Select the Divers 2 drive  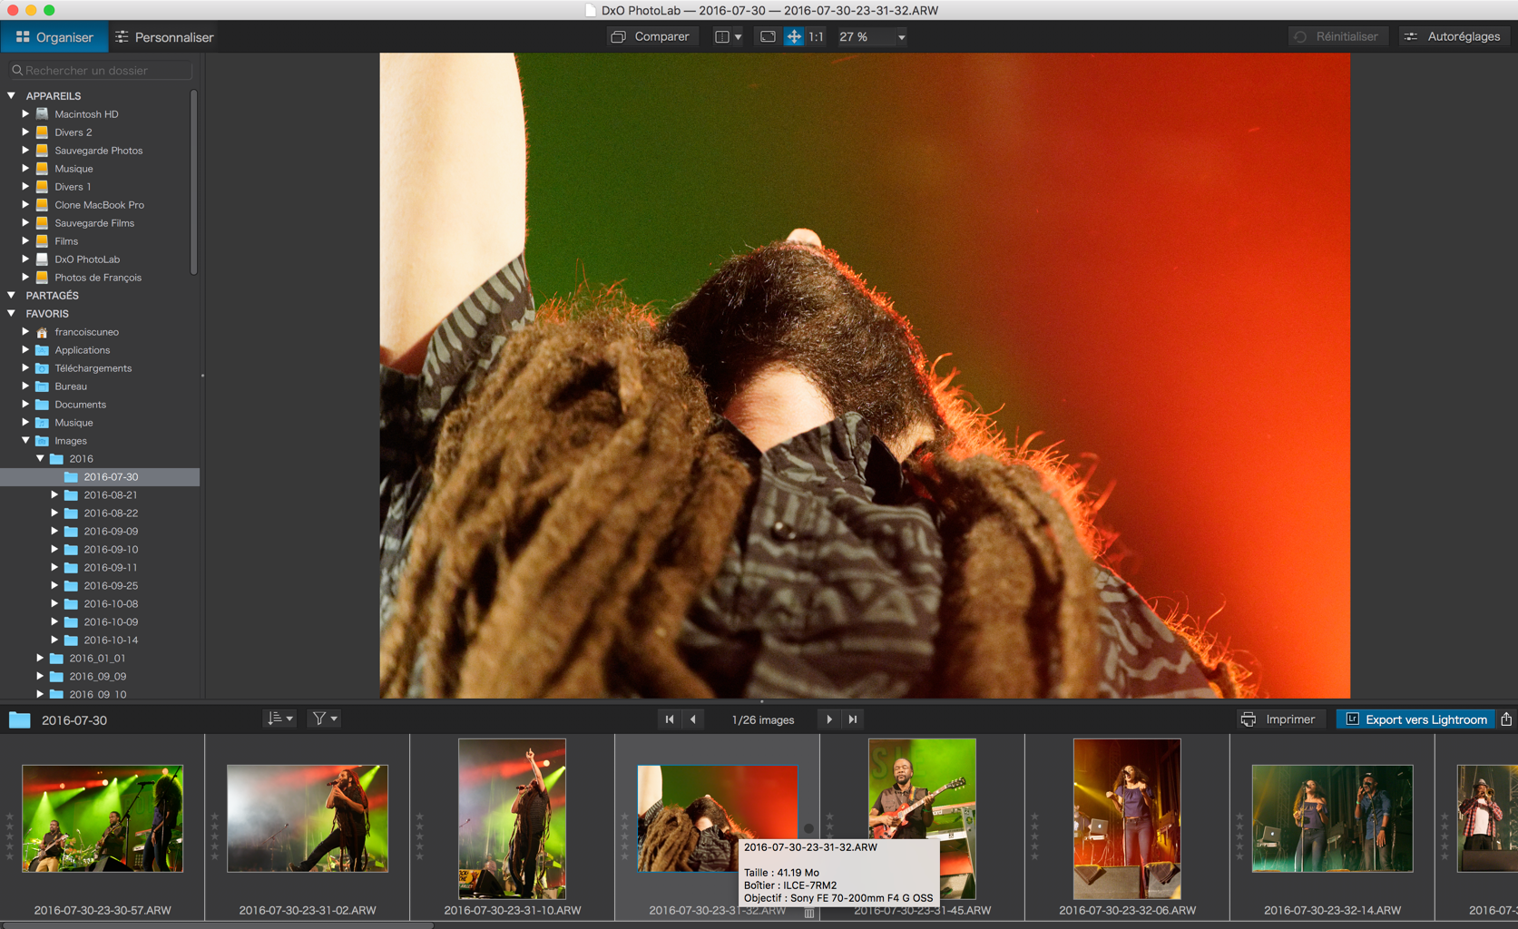click(x=73, y=132)
